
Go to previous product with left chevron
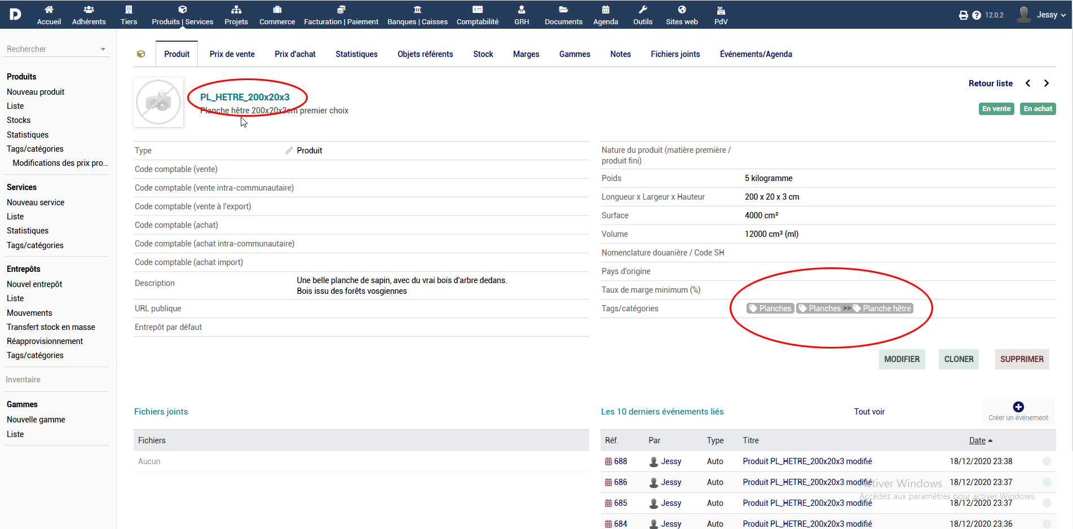pos(1028,83)
